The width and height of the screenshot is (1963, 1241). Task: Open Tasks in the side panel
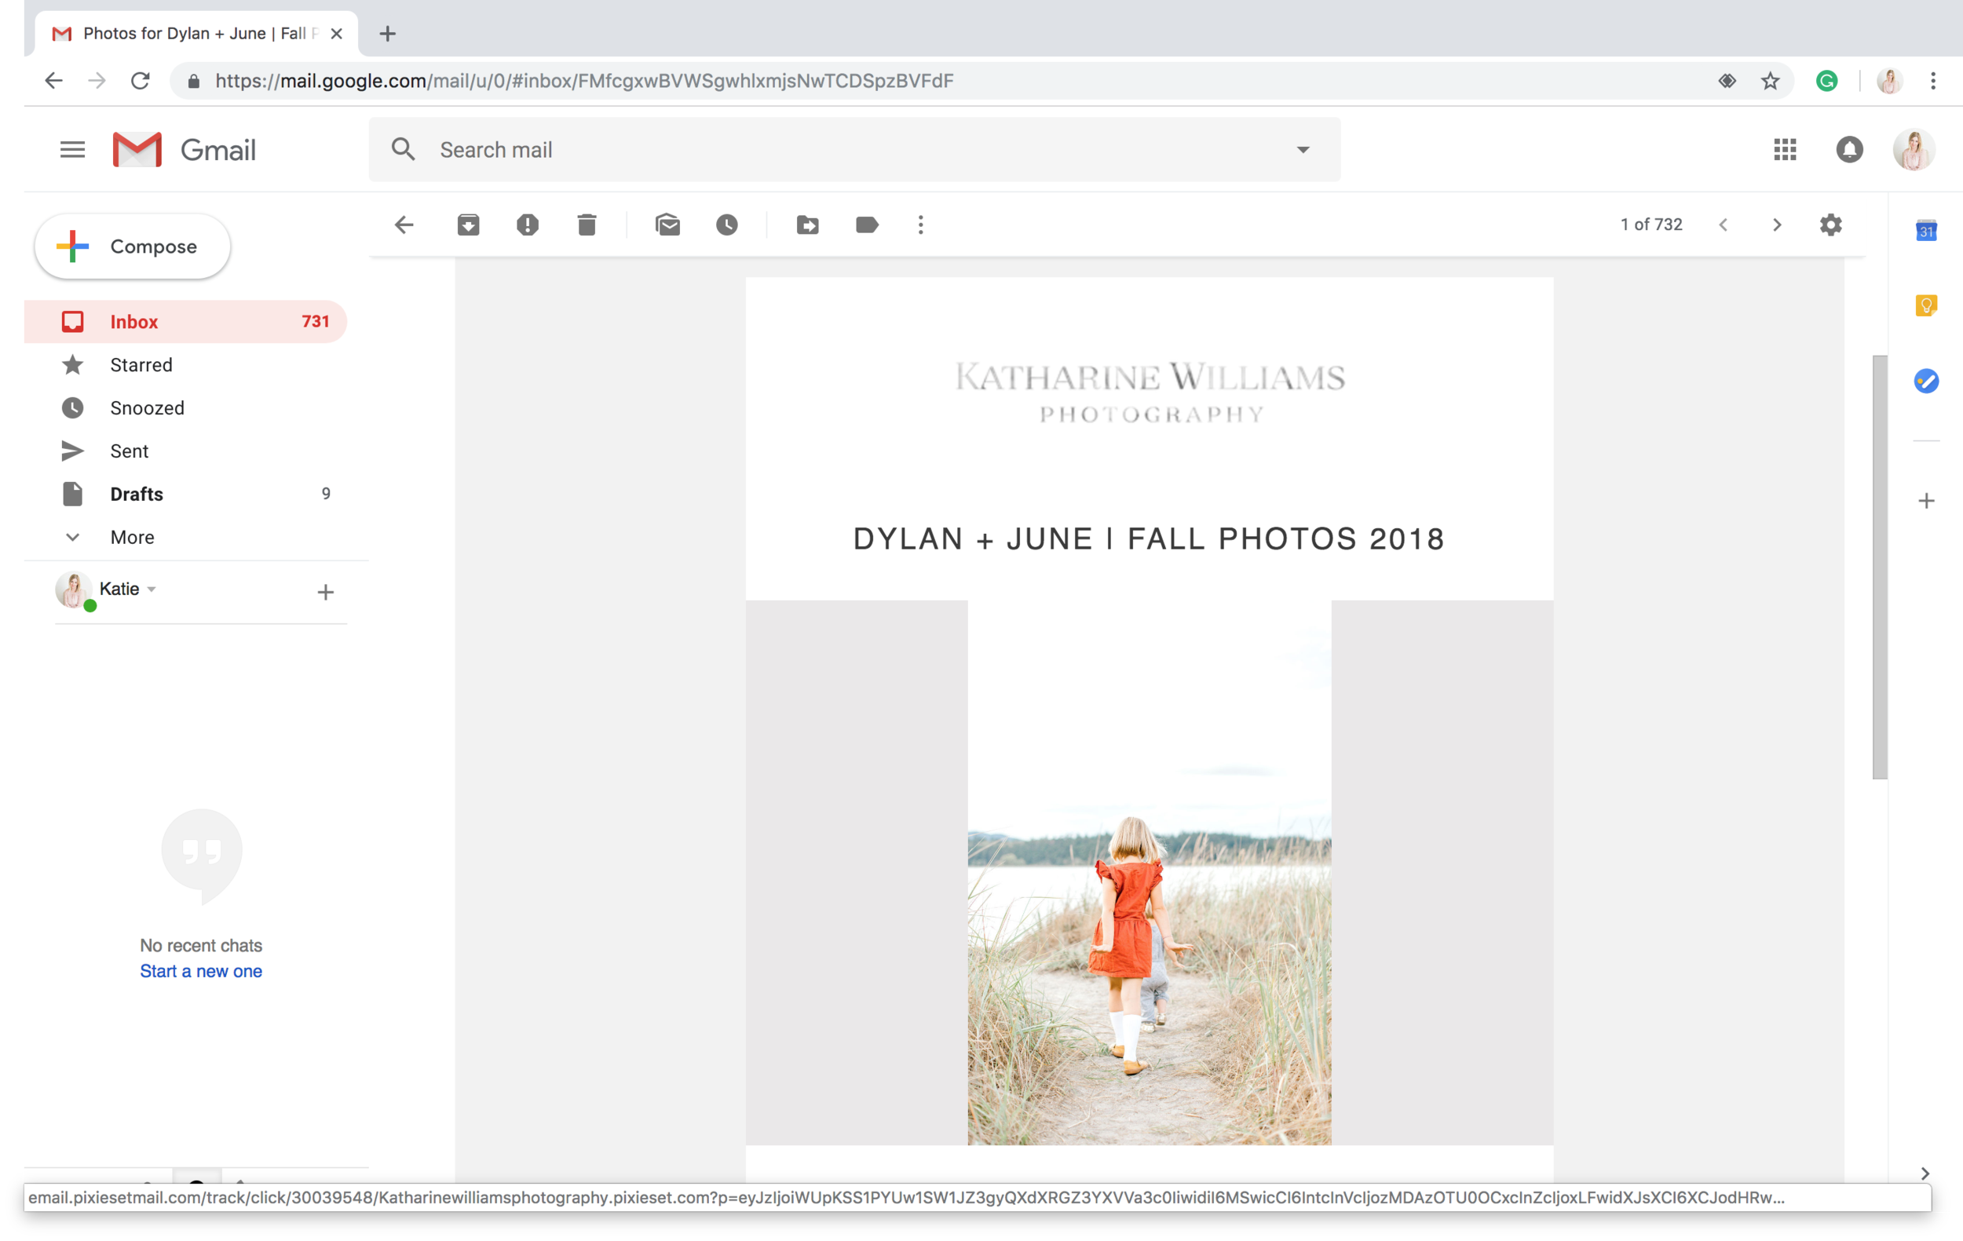click(1927, 381)
